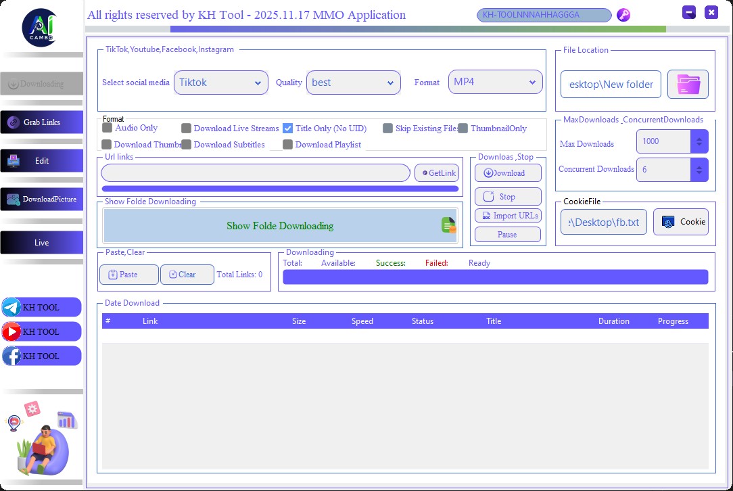Expand the Select social media dropdown

[x=220, y=83]
